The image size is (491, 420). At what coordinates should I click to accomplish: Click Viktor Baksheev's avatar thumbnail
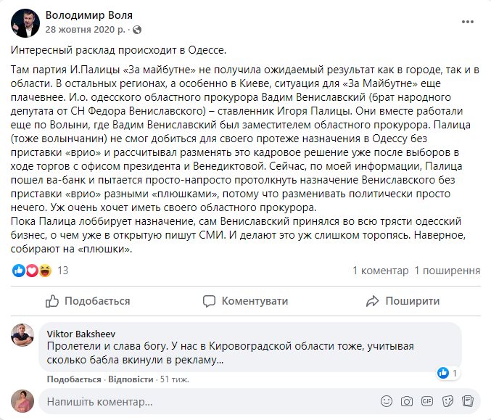point(22,334)
